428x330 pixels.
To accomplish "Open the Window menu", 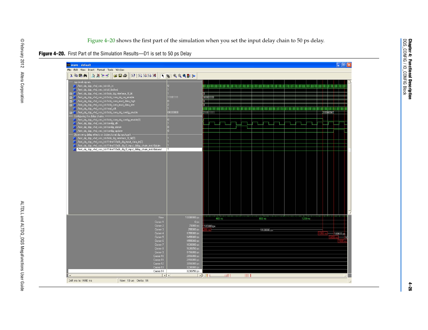I will coord(120,70).
